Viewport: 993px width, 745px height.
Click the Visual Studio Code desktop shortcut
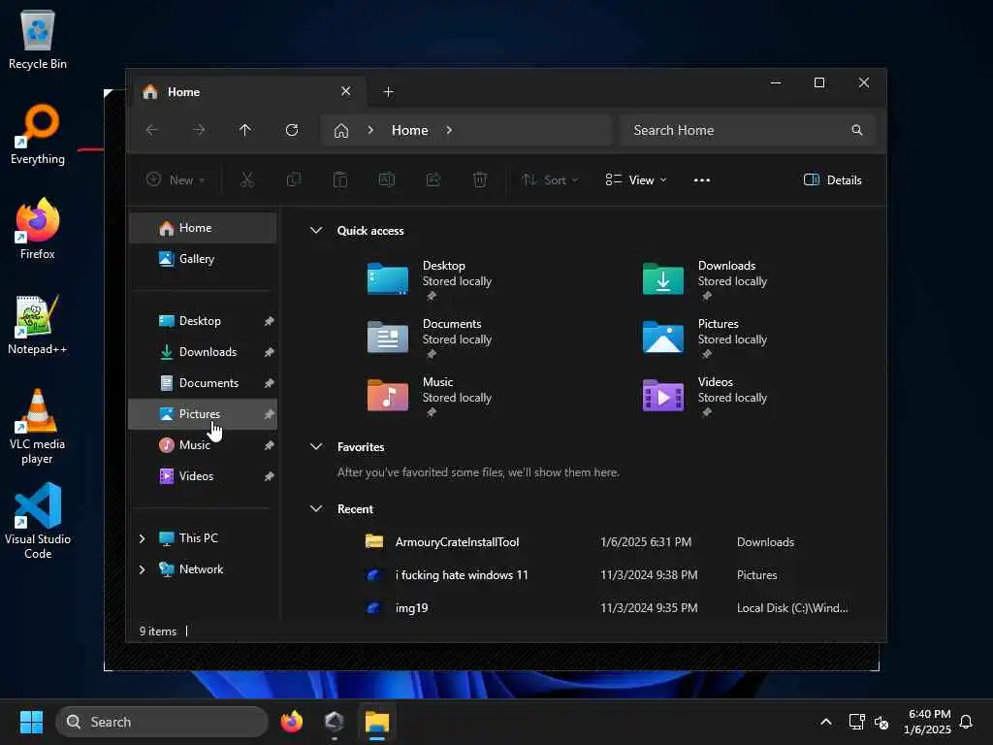(38, 521)
